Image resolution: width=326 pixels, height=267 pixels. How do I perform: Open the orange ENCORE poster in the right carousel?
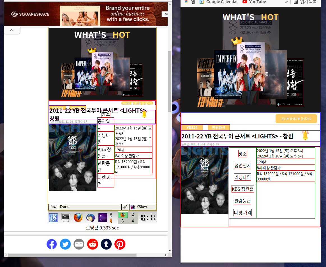tap(206, 83)
